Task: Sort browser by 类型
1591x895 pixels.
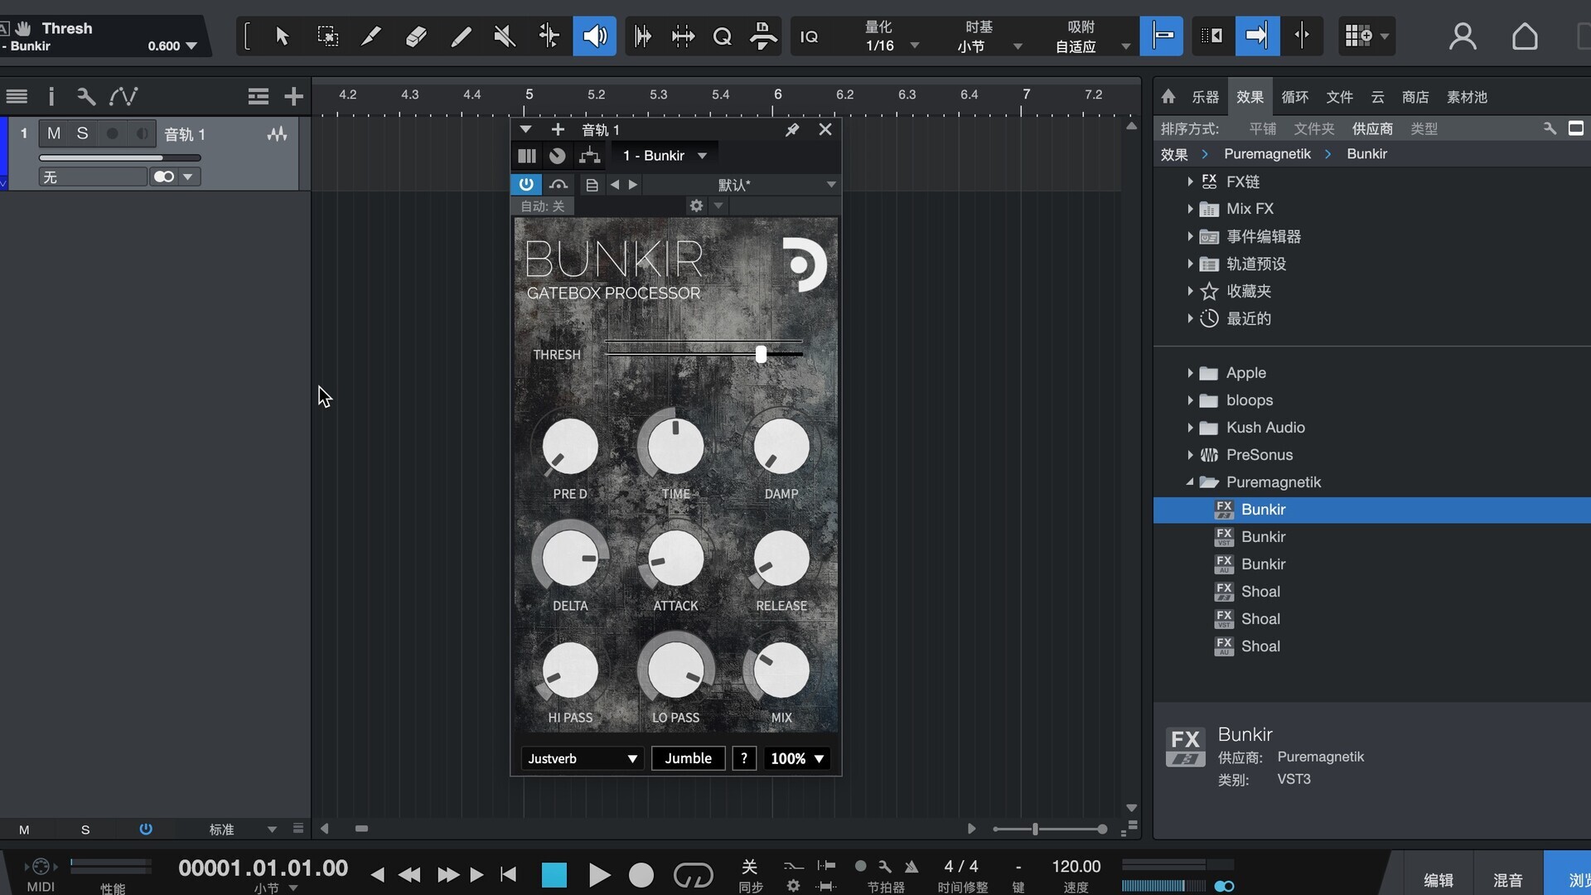Action: (x=1424, y=128)
